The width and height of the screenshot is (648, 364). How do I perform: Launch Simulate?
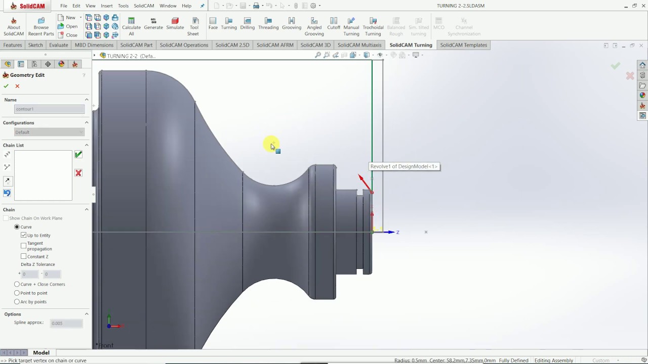click(175, 24)
